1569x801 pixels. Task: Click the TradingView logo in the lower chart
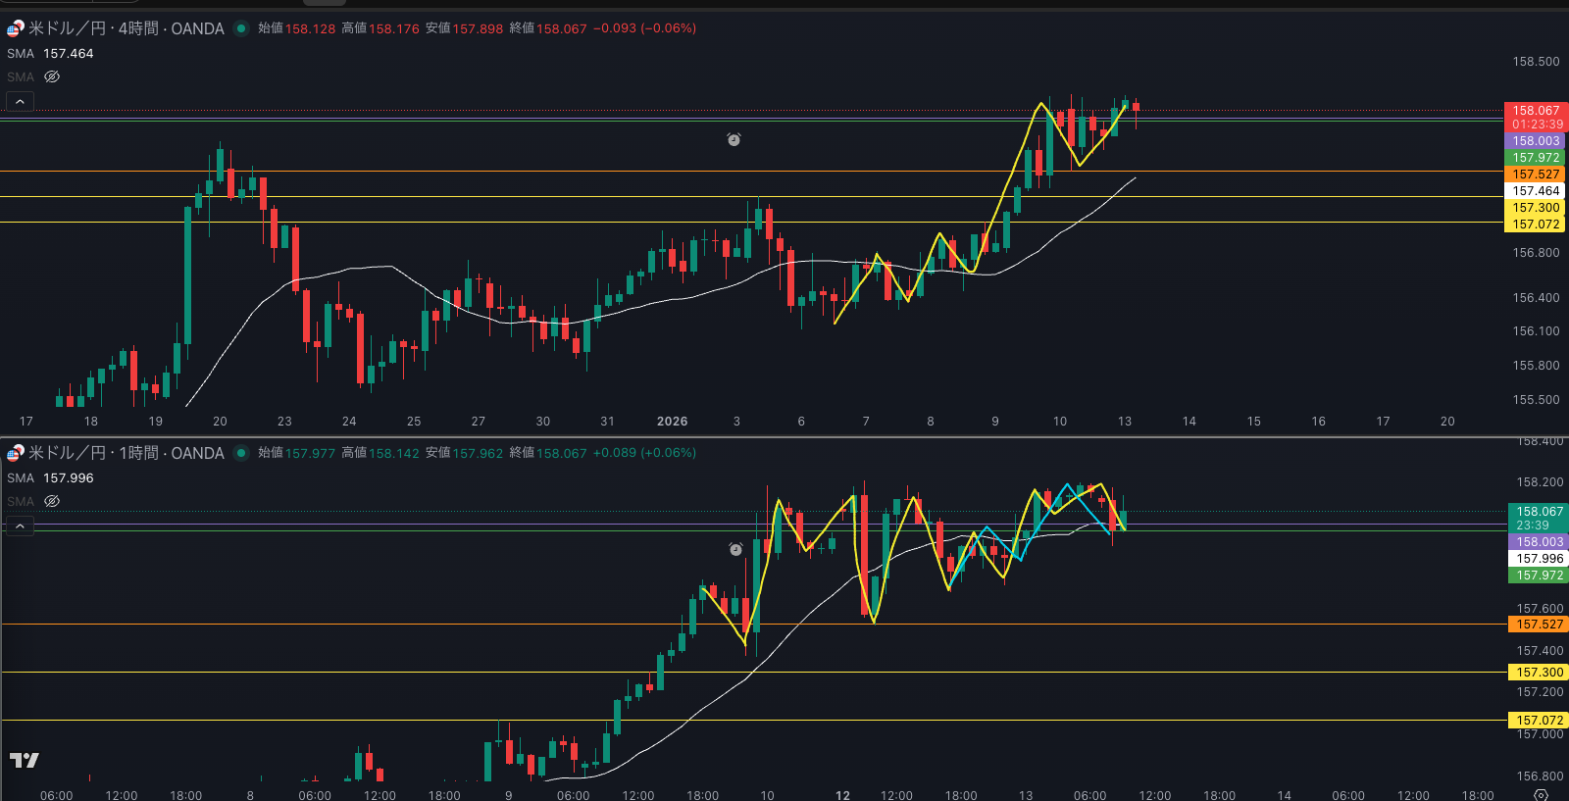pos(25,760)
